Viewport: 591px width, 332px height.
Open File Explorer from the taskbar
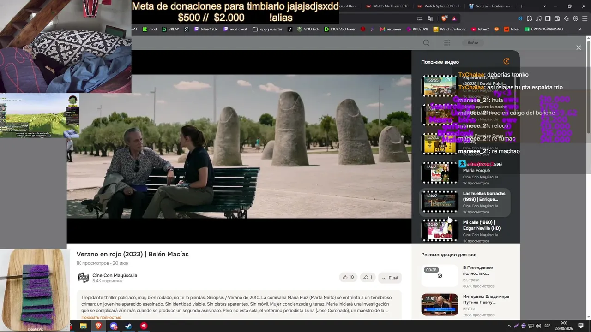pyautogui.click(x=83, y=326)
